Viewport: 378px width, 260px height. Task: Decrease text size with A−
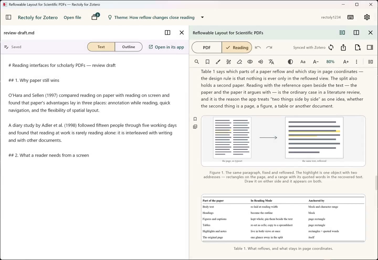click(x=316, y=62)
